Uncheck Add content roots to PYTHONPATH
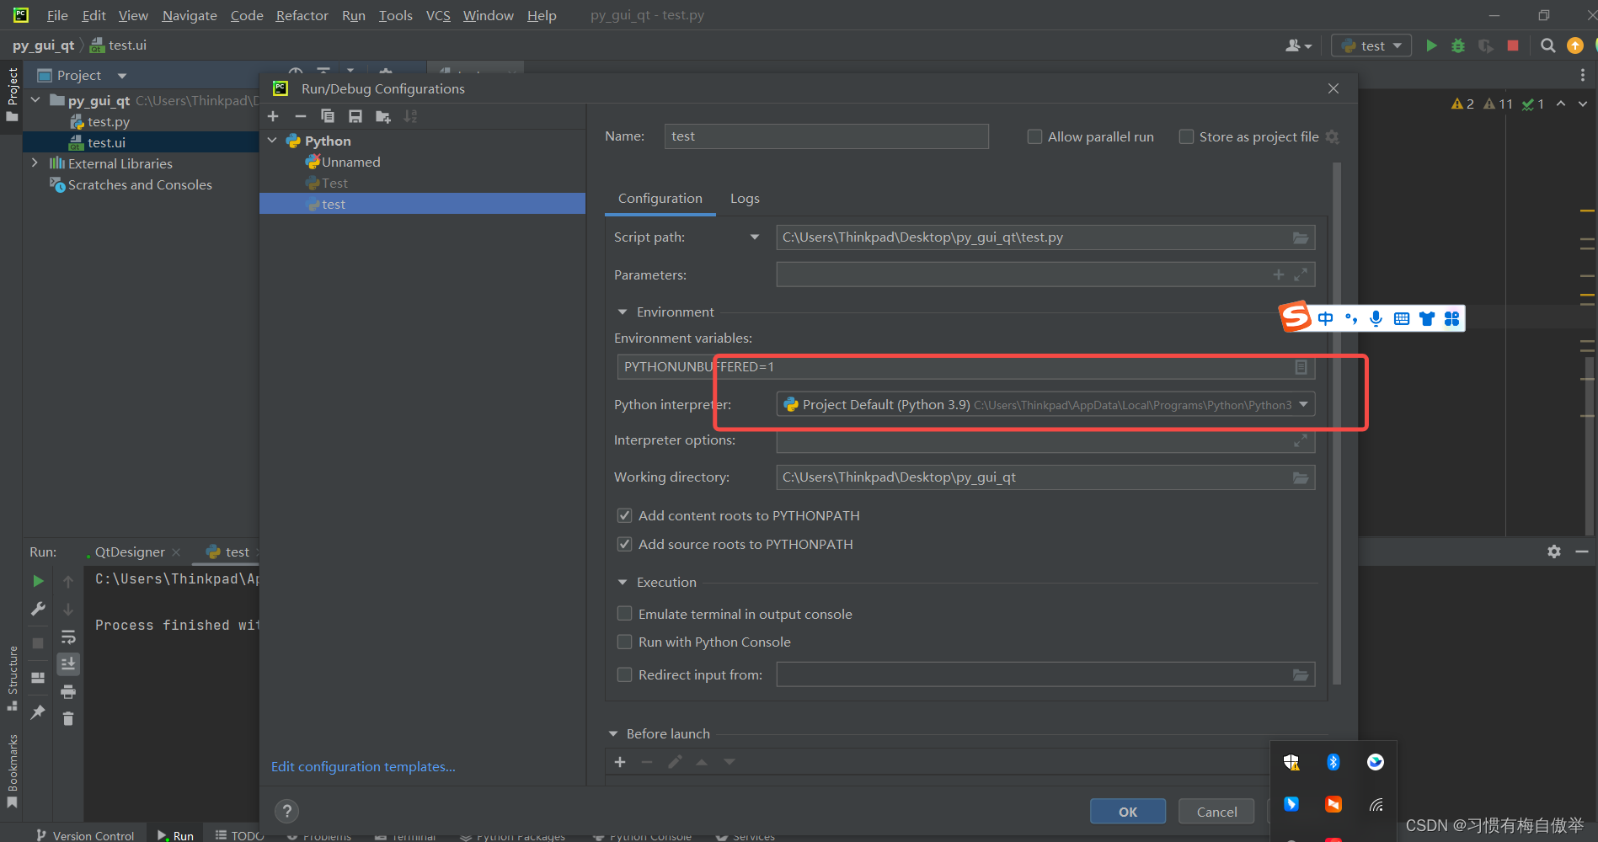Viewport: 1598px width, 842px height. tap(624, 515)
